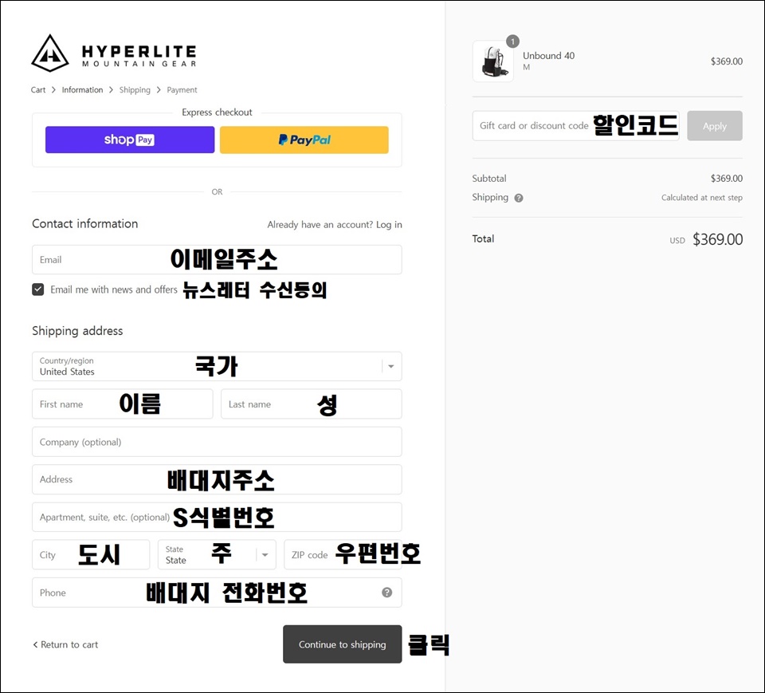Pay with Shop Pay express checkout
Image resolution: width=765 pixels, height=693 pixels.
click(x=130, y=140)
